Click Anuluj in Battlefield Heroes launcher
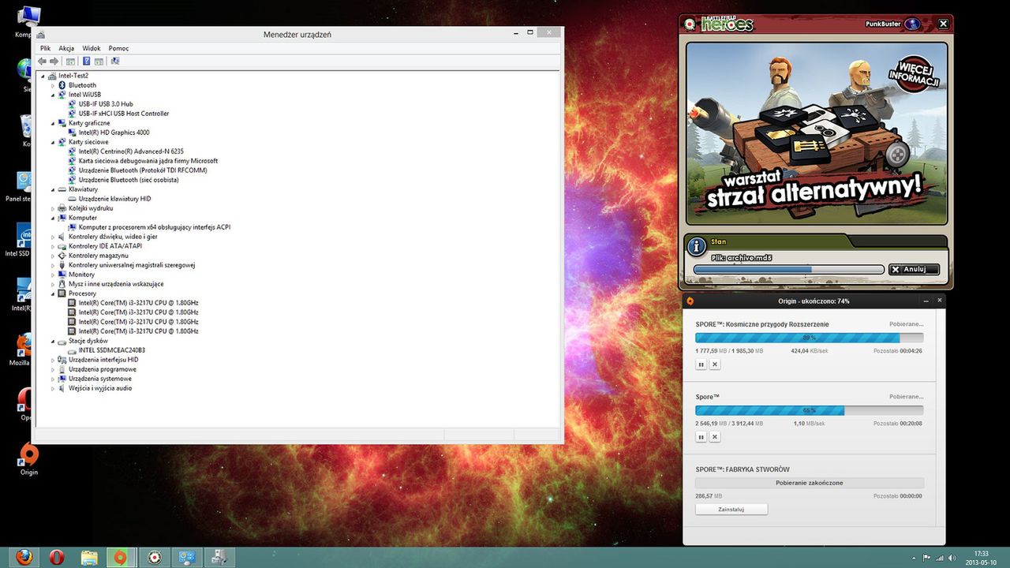Screen dimensions: 1010x568 click(x=914, y=269)
